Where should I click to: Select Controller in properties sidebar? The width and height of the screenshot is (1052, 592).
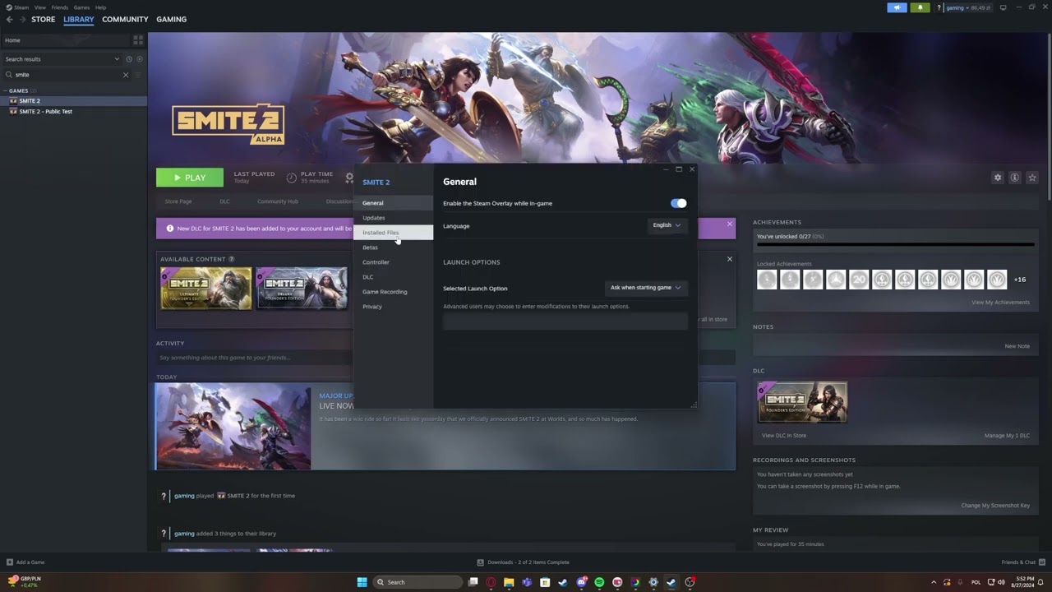[393, 262]
